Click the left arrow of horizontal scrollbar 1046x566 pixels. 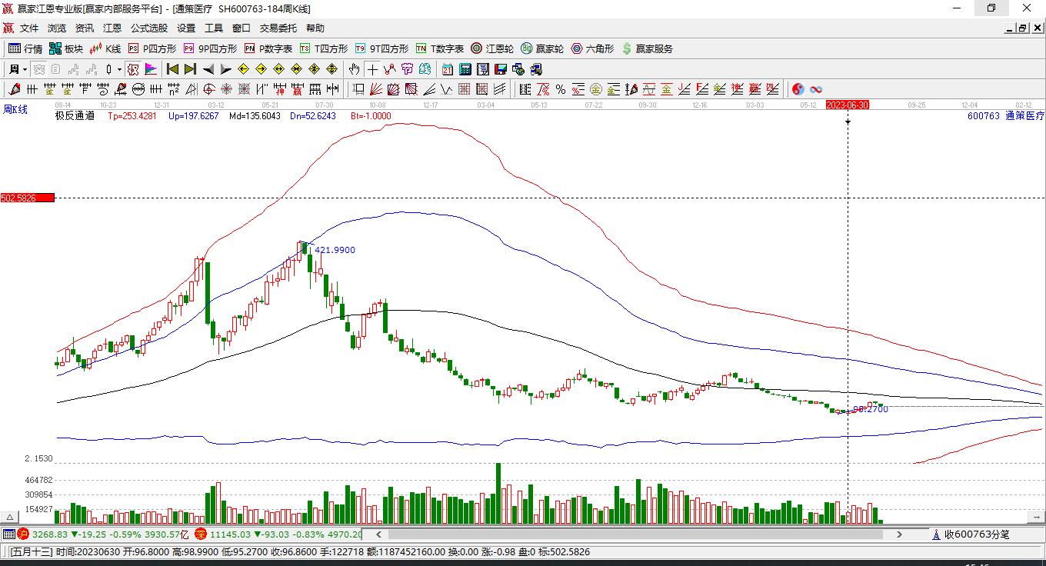378,534
